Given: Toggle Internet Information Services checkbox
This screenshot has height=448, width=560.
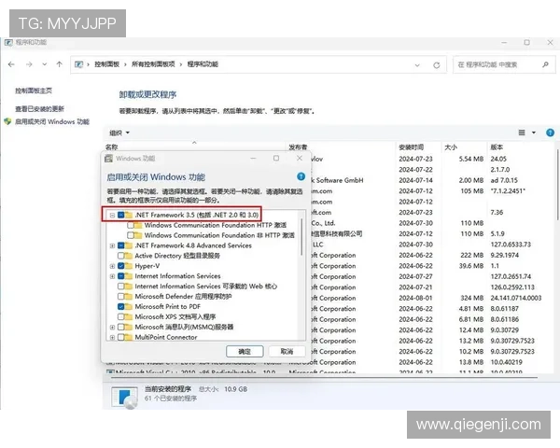Looking at the screenshot, I should pyautogui.click(x=120, y=276).
